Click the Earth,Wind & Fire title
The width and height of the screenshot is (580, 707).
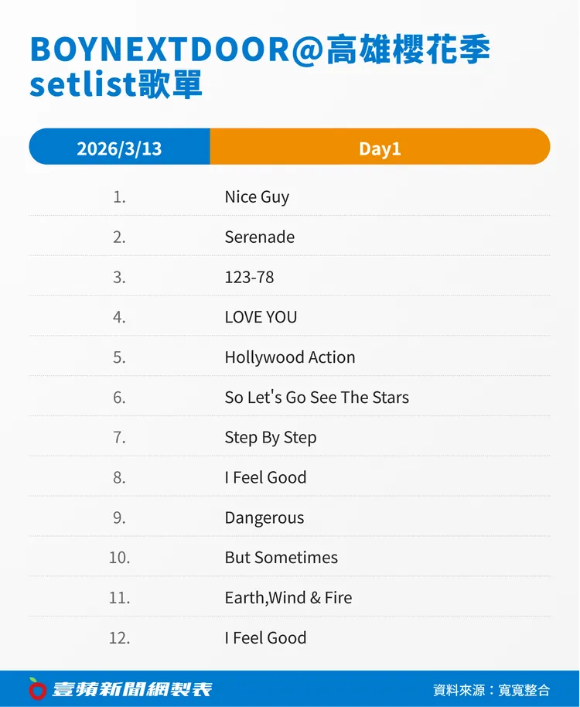(x=288, y=598)
